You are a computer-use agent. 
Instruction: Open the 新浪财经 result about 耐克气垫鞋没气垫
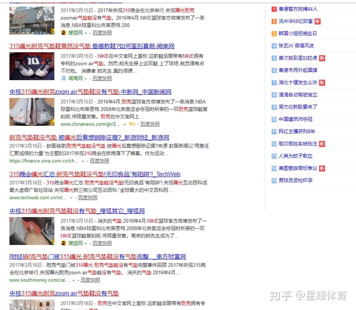(89, 137)
